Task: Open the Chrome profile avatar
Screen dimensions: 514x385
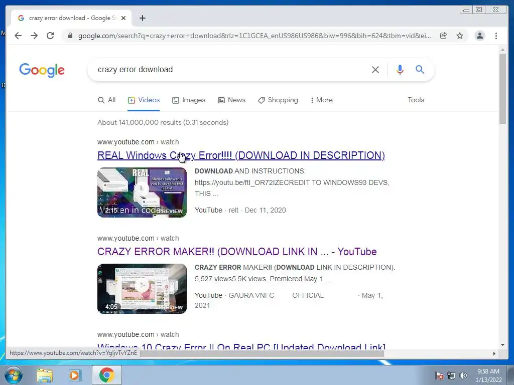Action: coord(479,36)
